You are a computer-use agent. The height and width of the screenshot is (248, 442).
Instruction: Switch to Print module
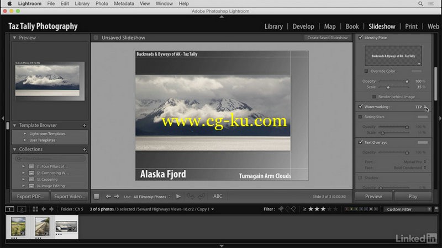[411, 26]
